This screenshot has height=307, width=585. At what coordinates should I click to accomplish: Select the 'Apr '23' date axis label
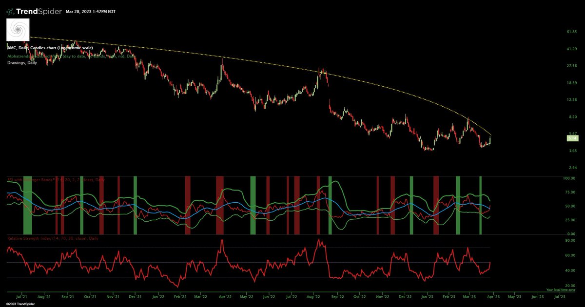pos(494,296)
